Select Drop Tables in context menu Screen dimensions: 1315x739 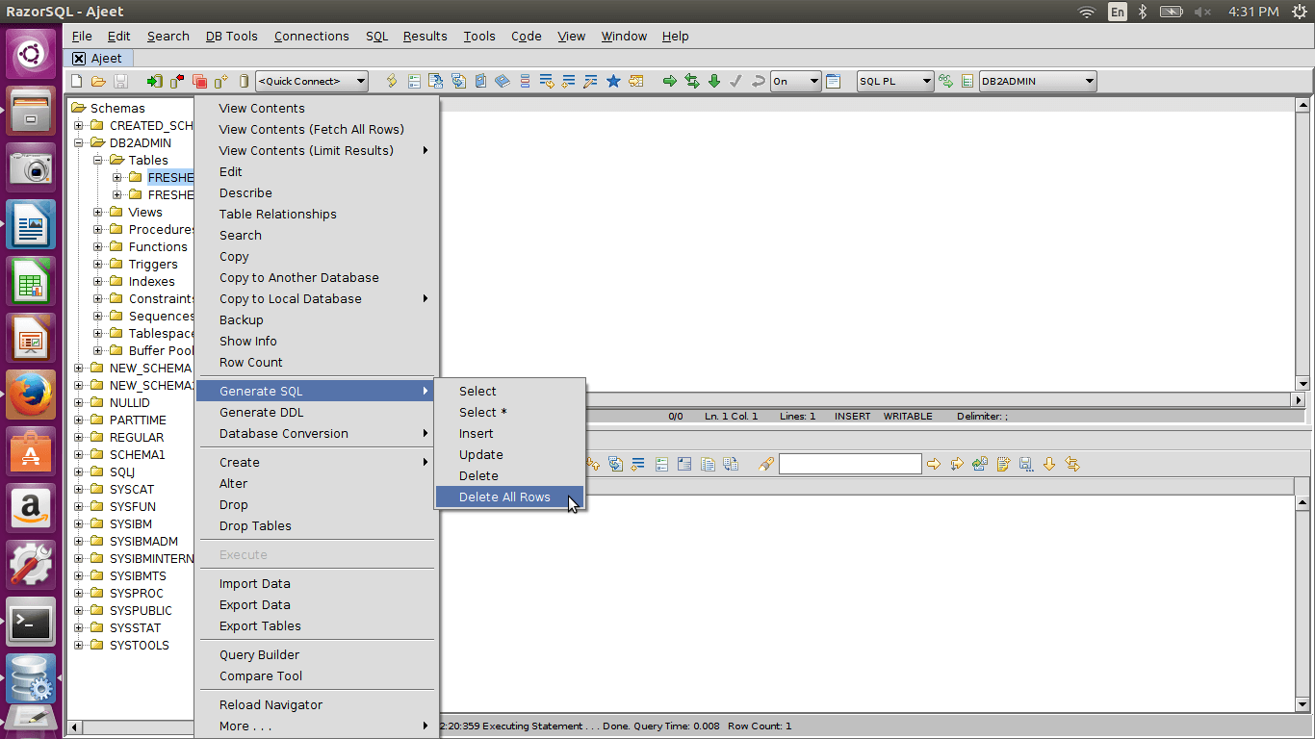pyautogui.click(x=317, y=526)
